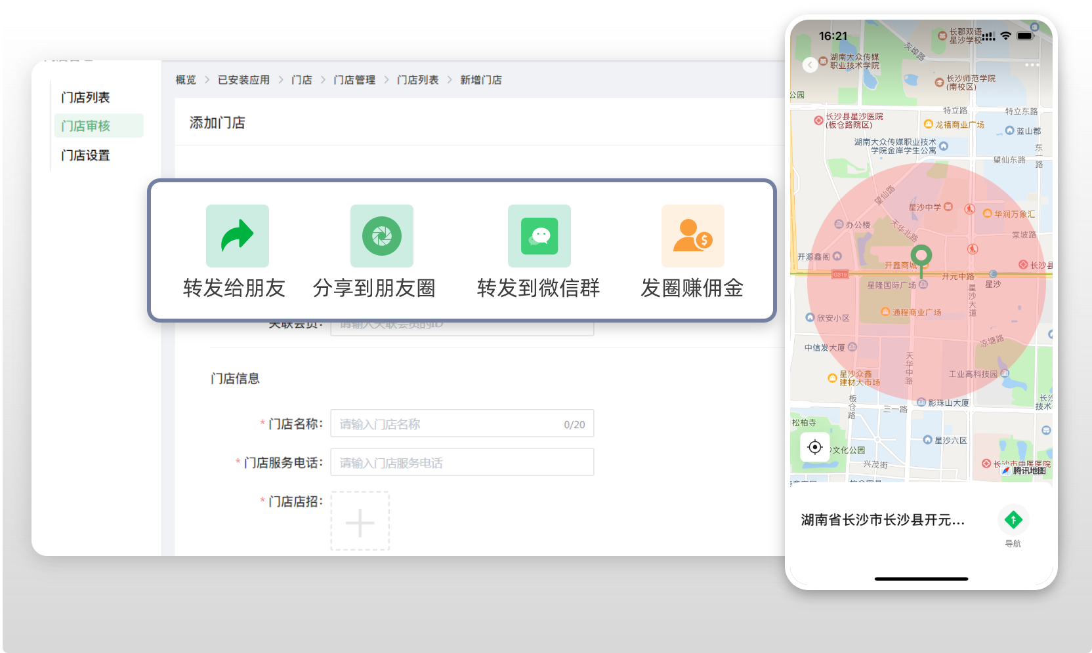Select the forward to WeChat group icon
The image size is (1092, 653).
[539, 236]
